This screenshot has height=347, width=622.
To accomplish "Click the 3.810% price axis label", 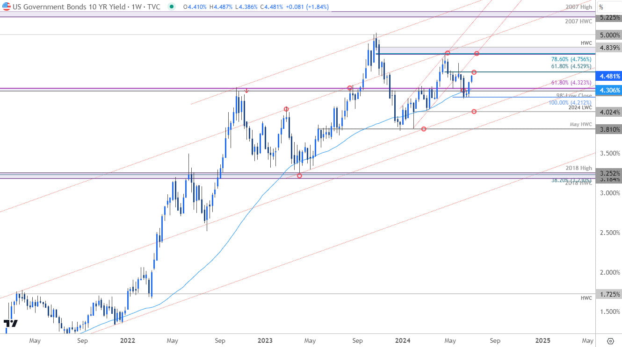I will coord(608,129).
